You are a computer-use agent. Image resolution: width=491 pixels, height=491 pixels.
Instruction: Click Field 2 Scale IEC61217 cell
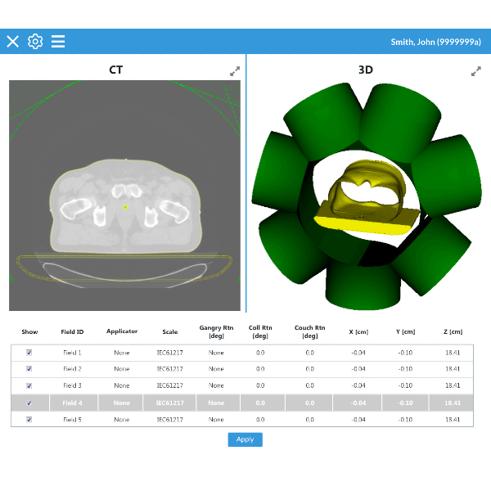169,369
